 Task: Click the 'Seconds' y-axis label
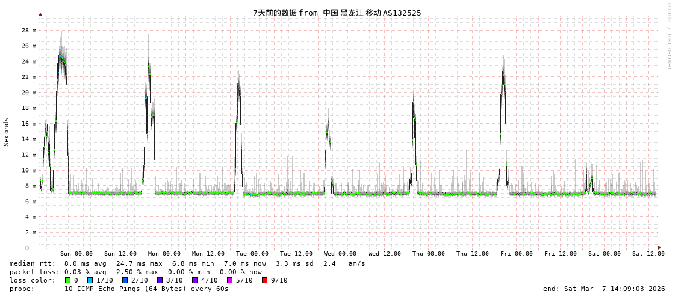tap(7, 132)
